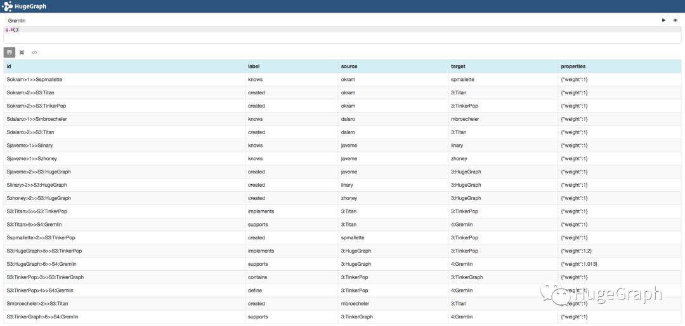685x326 pixels.
Task: Switch to graph view icon
Action: click(x=22, y=53)
